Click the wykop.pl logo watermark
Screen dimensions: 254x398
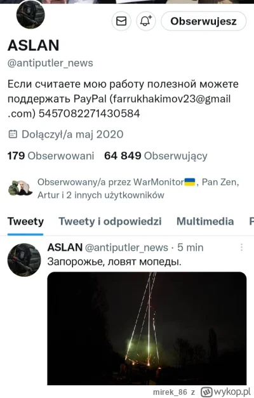[225, 392]
